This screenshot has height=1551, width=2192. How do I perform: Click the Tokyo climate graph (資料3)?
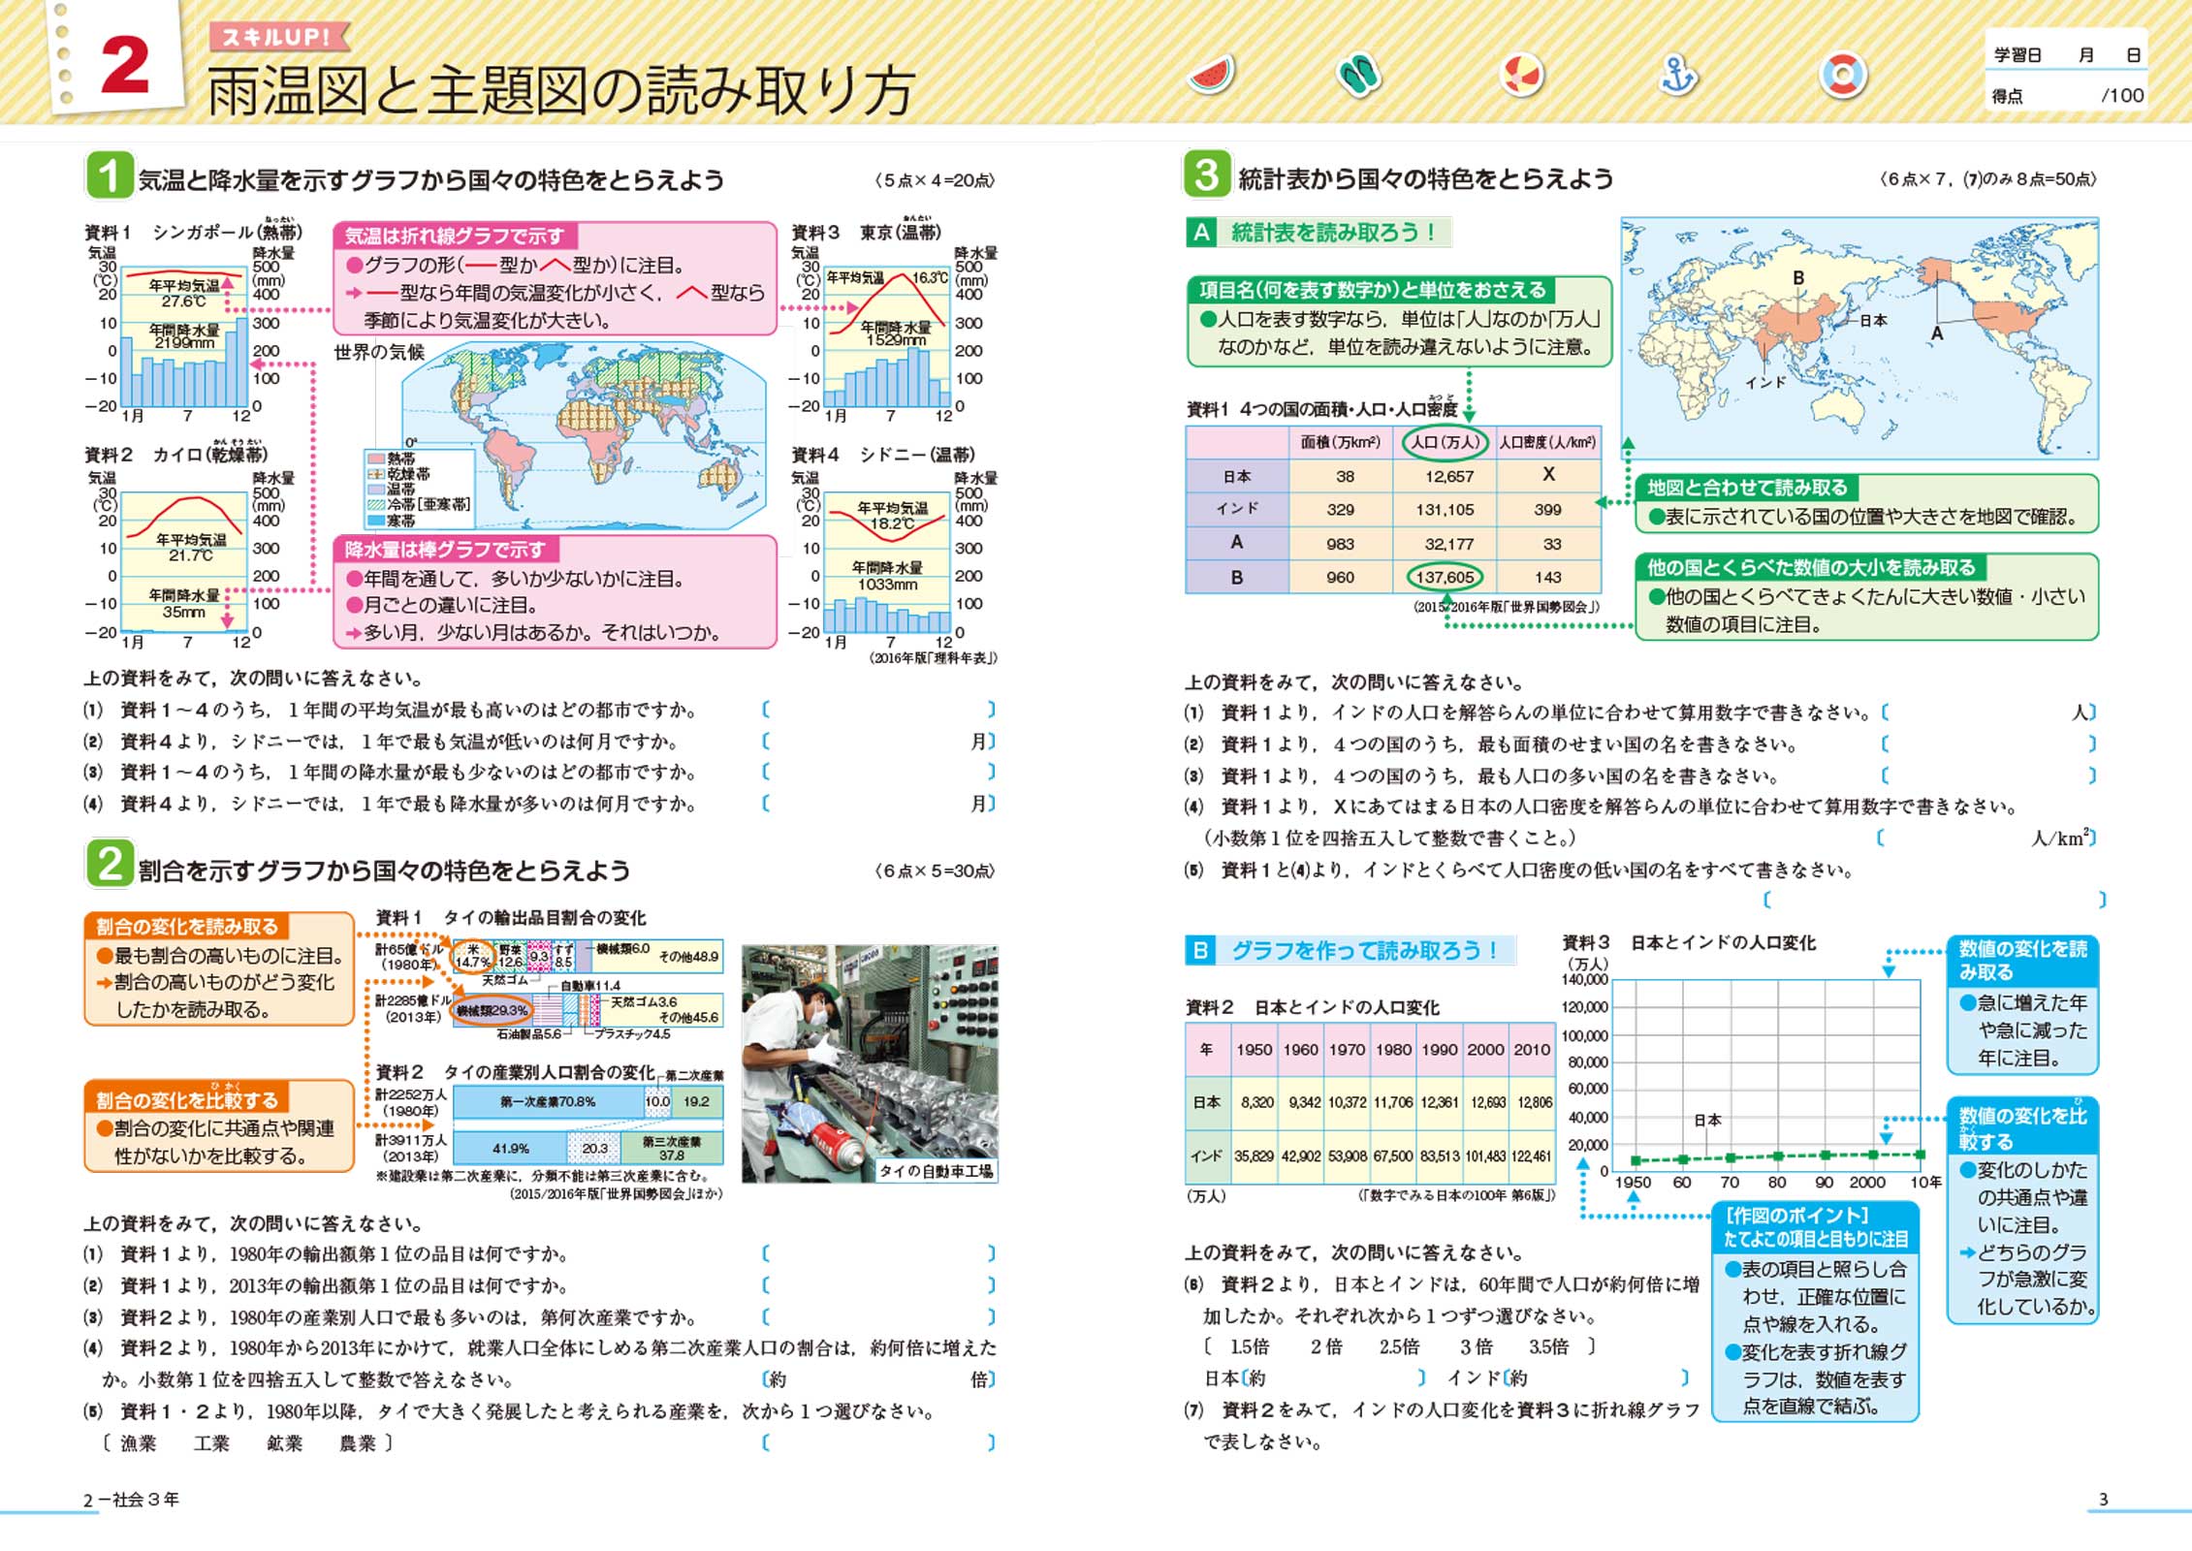click(x=887, y=336)
